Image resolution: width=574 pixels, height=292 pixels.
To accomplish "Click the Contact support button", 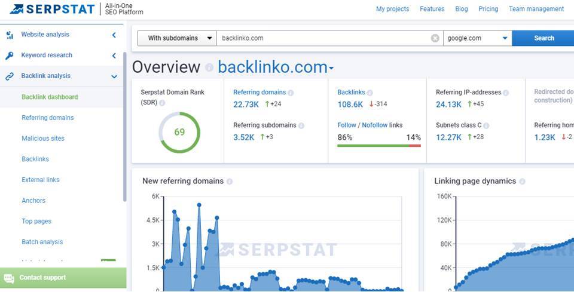I will (63, 278).
